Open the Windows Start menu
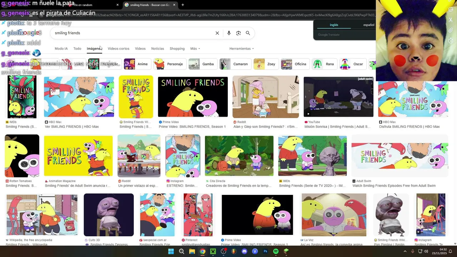 pyautogui.click(x=171, y=251)
